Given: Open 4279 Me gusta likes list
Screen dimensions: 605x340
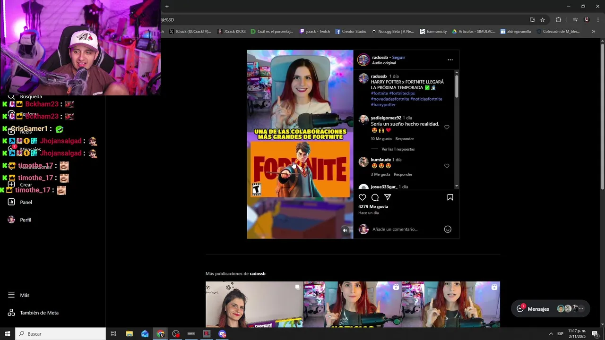Looking at the screenshot, I should (x=373, y=207).
